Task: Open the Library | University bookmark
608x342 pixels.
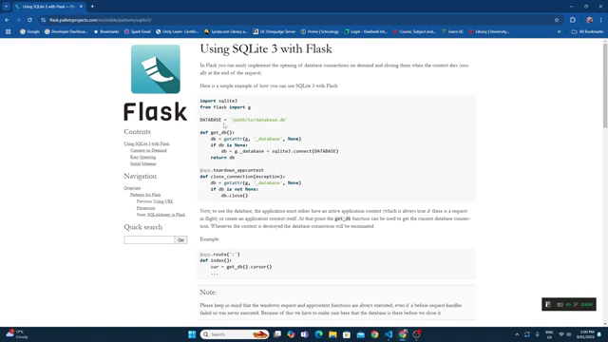Action: 489,31
